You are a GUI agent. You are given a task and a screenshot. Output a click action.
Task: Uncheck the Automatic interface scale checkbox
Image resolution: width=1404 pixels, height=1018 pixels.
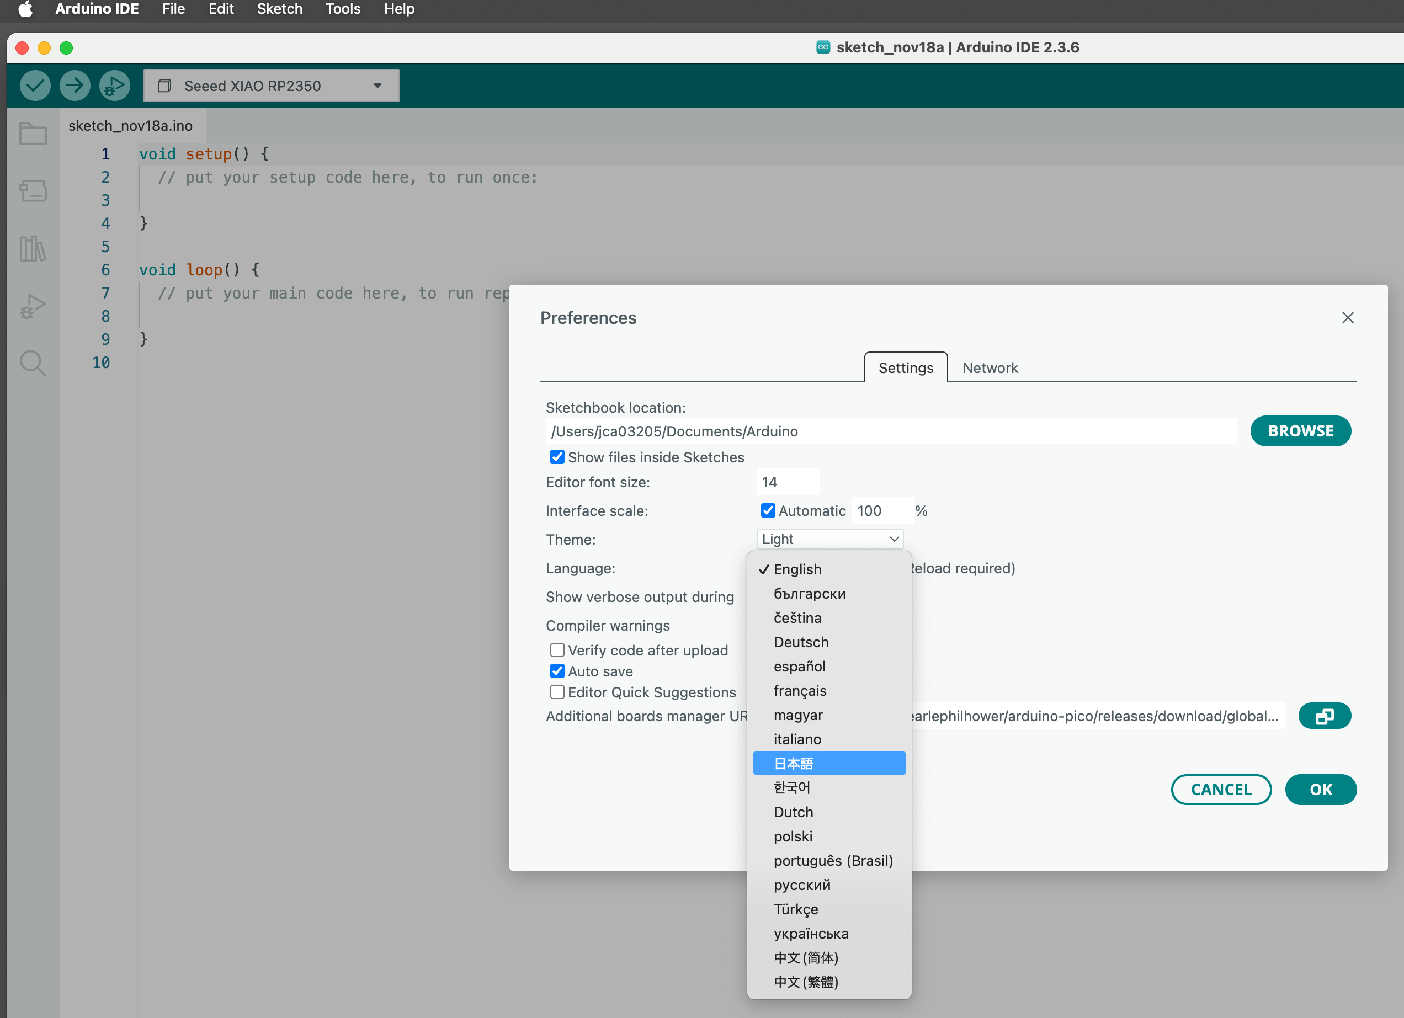[x=768, y=510]
